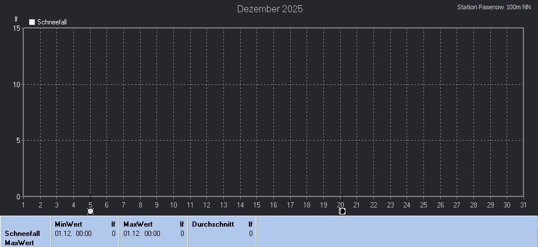Click the Dezember 2025 chart title
The width and height of the screenshot is (538, 247).
[x=270, y=9]
